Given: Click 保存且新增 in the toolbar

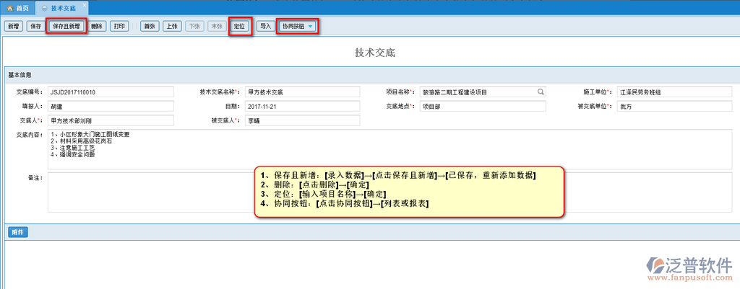Looking at the screenshot, I should [x=69, y=27].
